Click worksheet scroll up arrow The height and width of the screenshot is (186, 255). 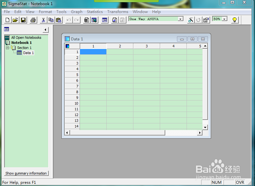point(205,46)
